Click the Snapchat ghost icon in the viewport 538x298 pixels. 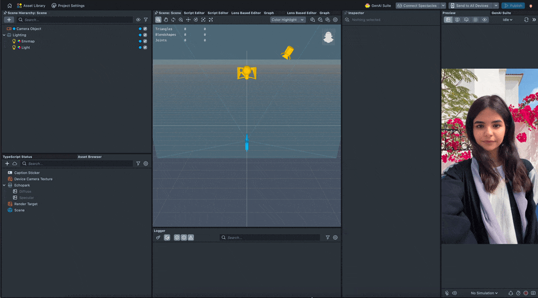328,37
